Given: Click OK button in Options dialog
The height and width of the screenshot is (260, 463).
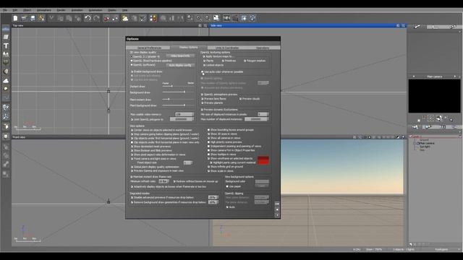Looking at the screenshot, I should click(277, 204).
